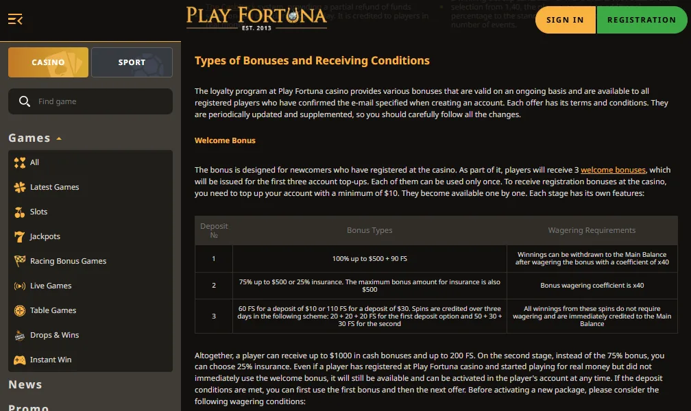Viewport: 691px width, 411px height.
Task: Click the Types of Bonuses heading
Action: (312, 60)
